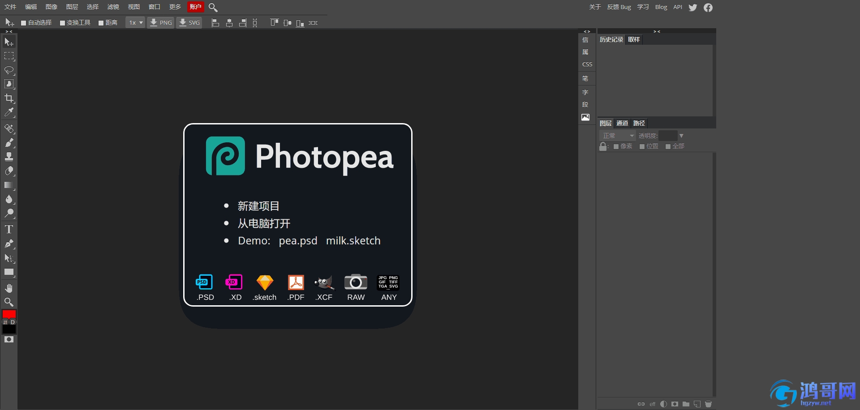Viewport: 860px width, 410px height.
Task: Open the 文件 menu
Action: (x=10, y=7)
